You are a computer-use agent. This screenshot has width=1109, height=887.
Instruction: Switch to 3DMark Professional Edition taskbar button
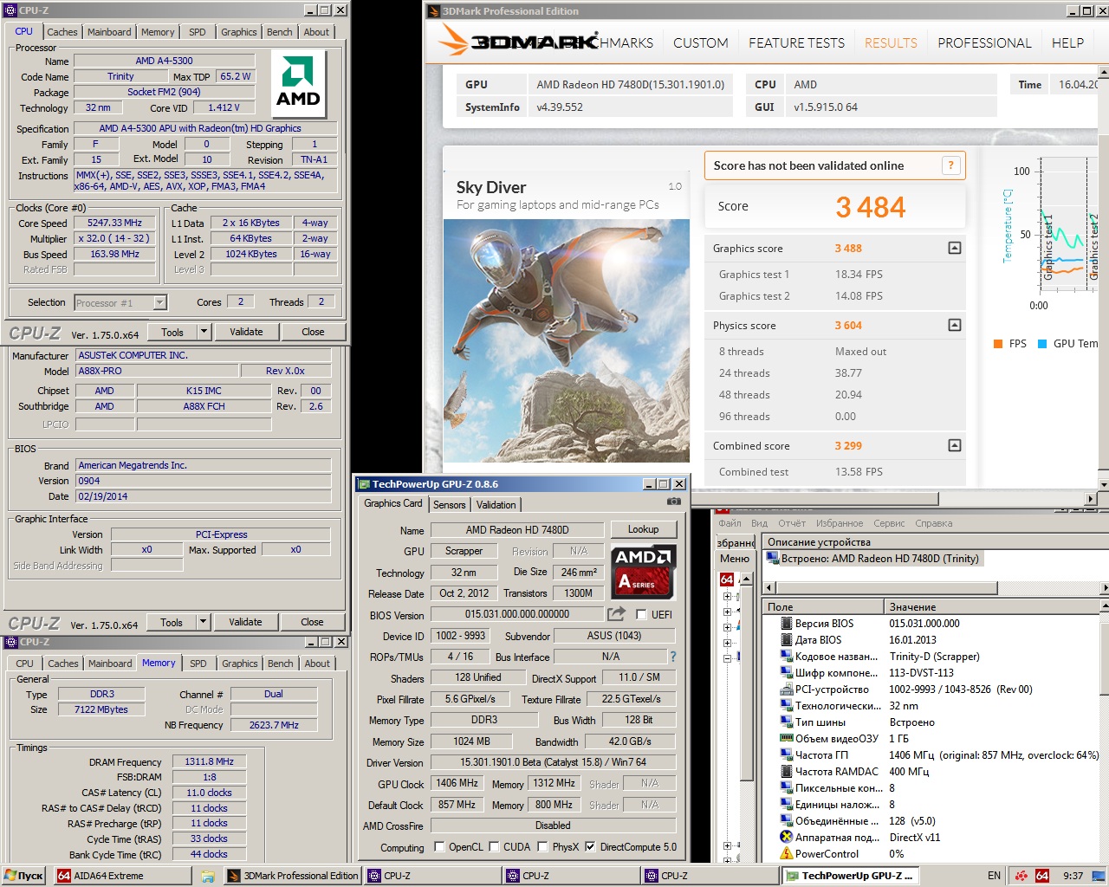(x=292, y=876)
